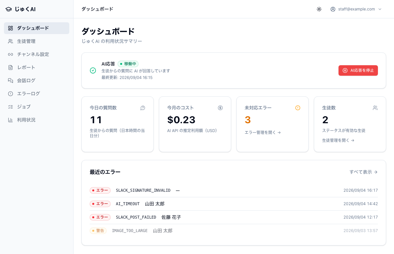Click the user account avatar icon

tap(333, 9)
